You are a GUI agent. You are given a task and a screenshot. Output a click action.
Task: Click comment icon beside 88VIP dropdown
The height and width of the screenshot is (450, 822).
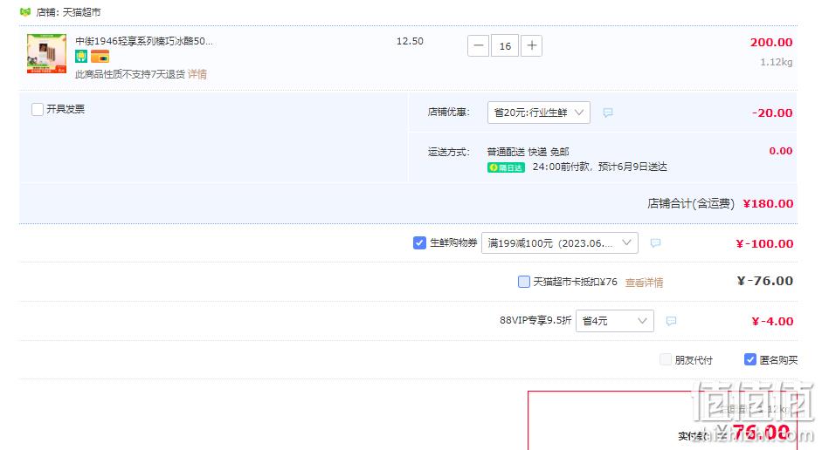(x=671, y=321)
